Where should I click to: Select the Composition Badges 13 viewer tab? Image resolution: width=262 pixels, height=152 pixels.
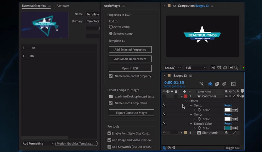[x=193, y=6]
